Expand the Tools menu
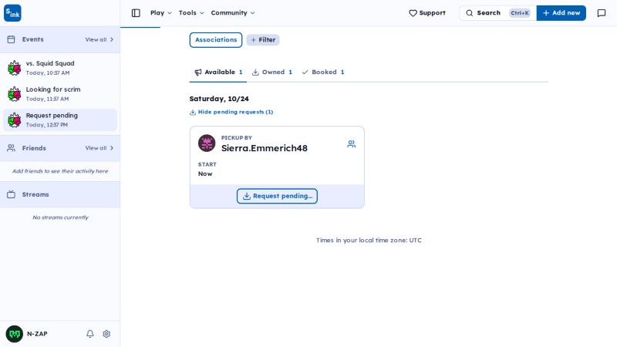This screenshot has width=617, height=347. coord(191,13)
